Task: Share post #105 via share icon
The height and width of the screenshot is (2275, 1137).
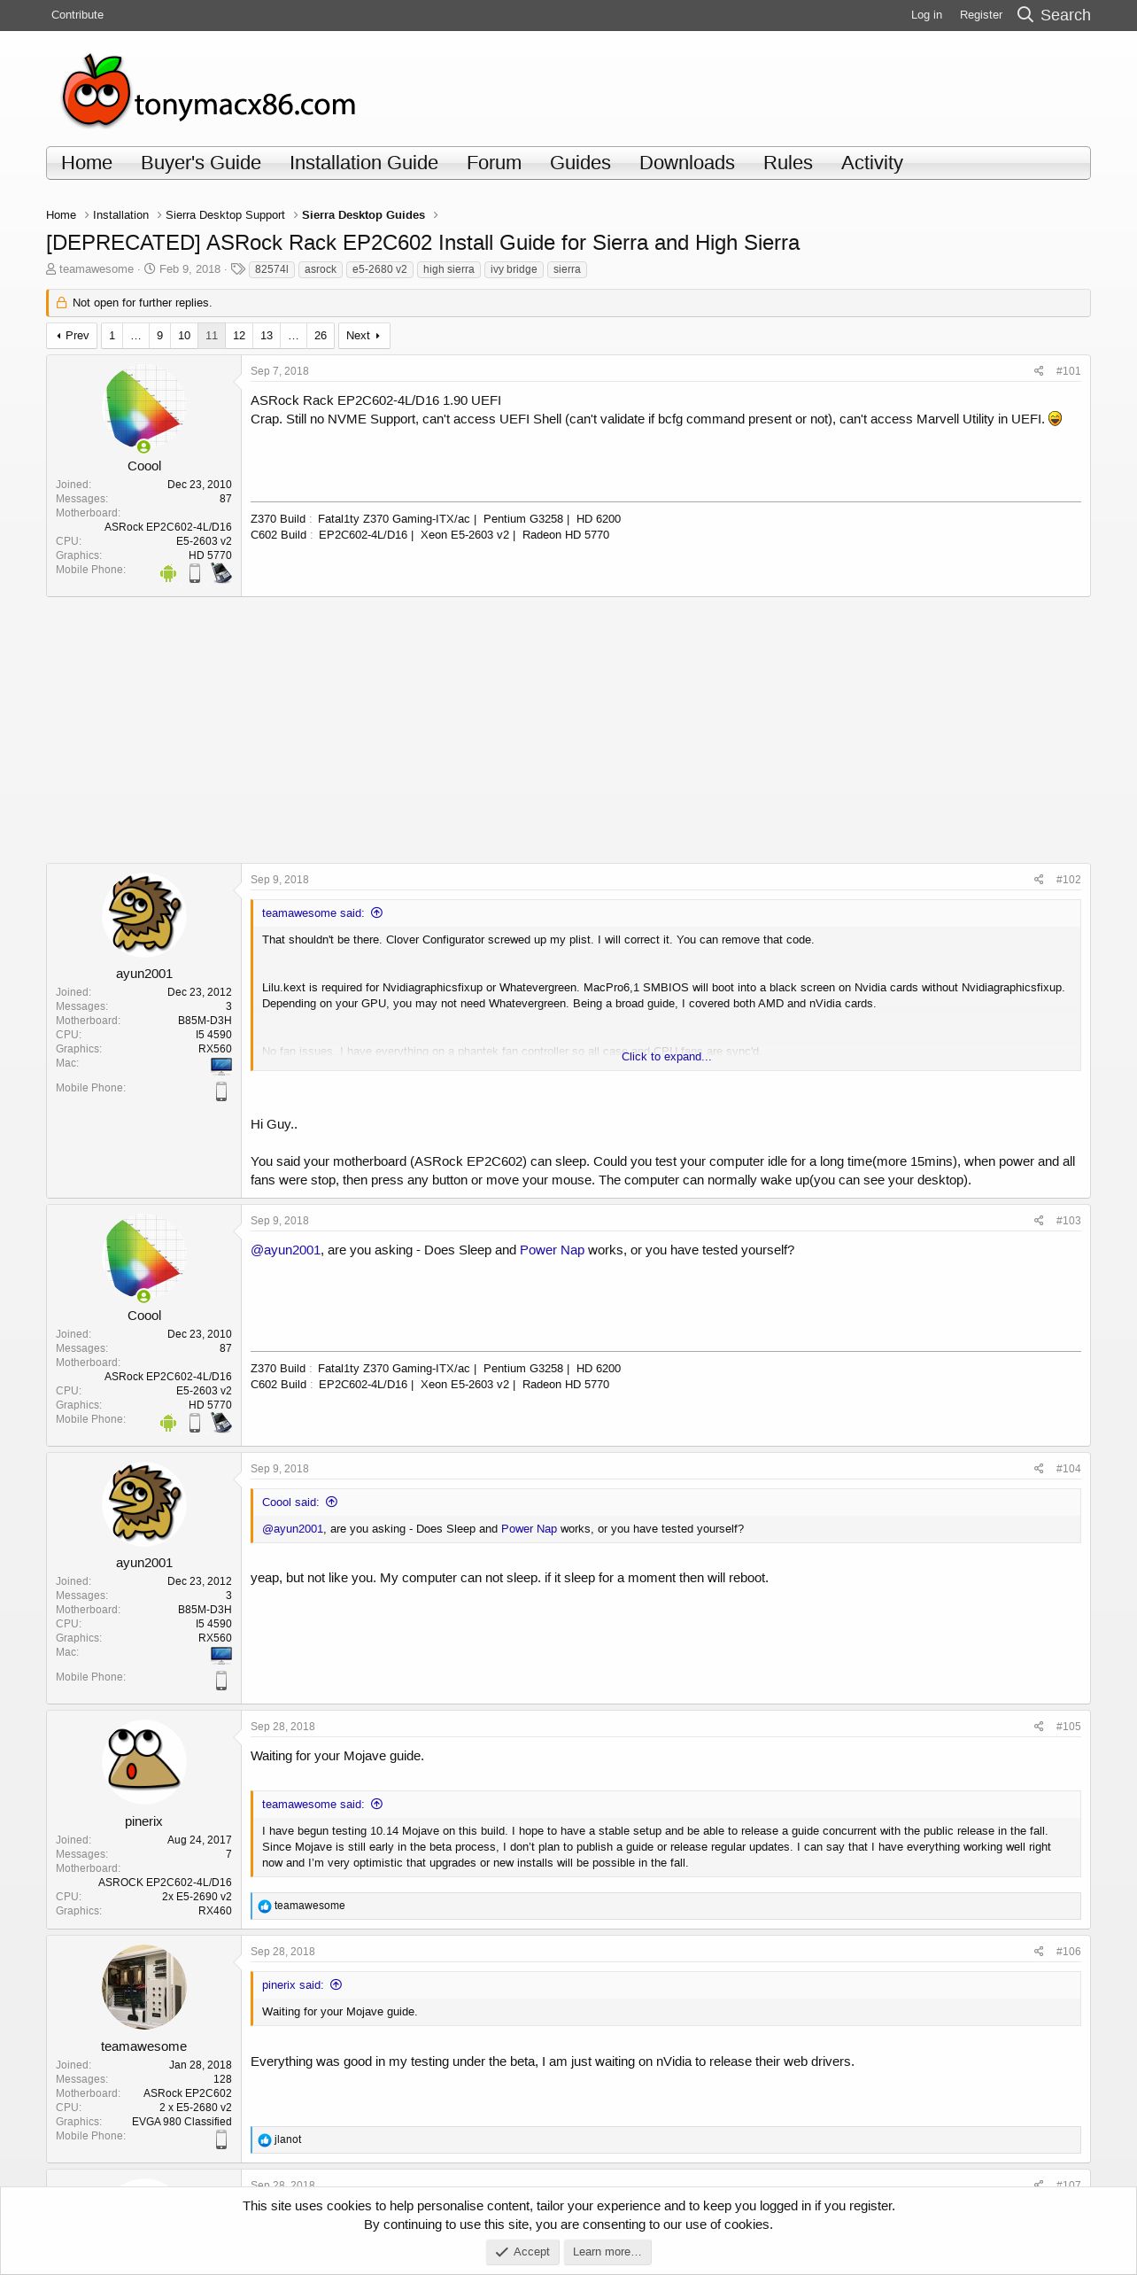Action: [x=1039, y=1727]
